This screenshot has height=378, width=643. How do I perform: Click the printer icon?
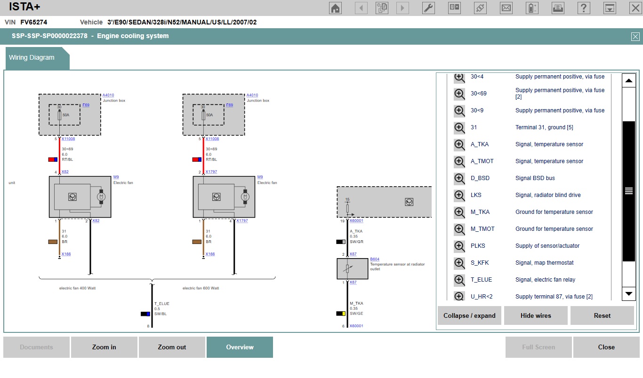(x=558, y=8)
